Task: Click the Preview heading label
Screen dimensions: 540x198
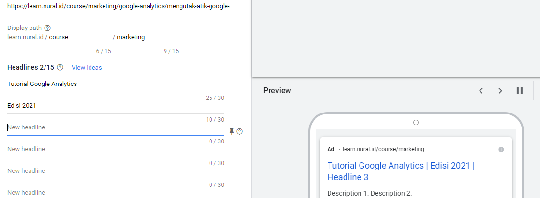Action: 277,91
